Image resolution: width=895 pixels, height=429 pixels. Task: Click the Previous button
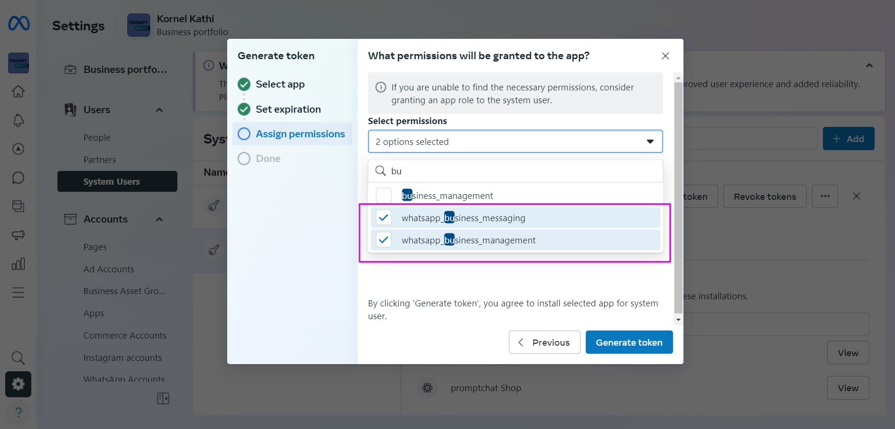tap(544, 342)
